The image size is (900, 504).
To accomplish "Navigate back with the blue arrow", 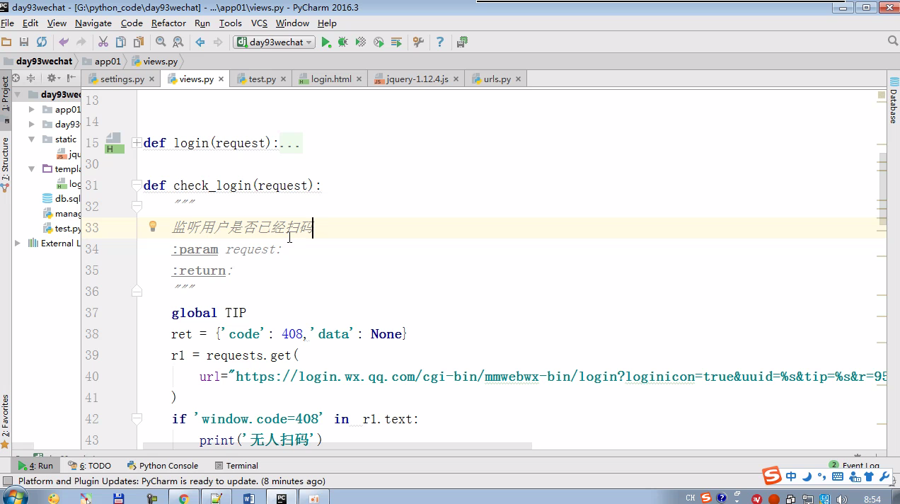I will (x=200, y=42).
